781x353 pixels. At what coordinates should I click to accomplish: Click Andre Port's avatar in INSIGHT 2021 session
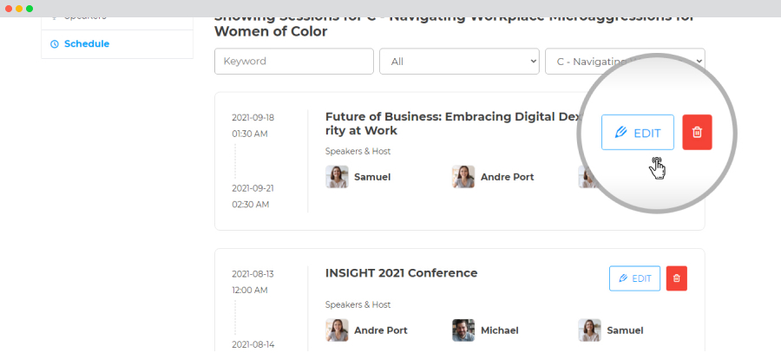[x=337, y=330]
